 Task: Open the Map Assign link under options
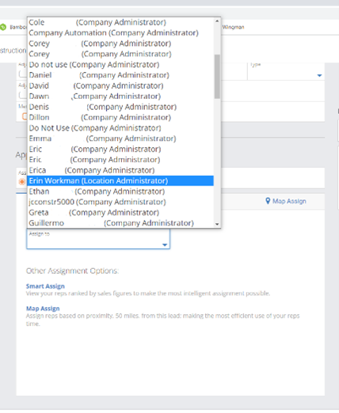(x=43, y=309)
